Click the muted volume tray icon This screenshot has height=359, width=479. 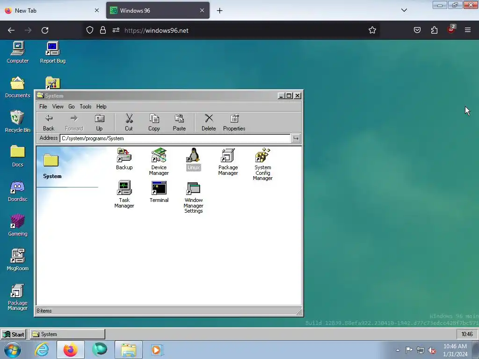pos(432,350)
